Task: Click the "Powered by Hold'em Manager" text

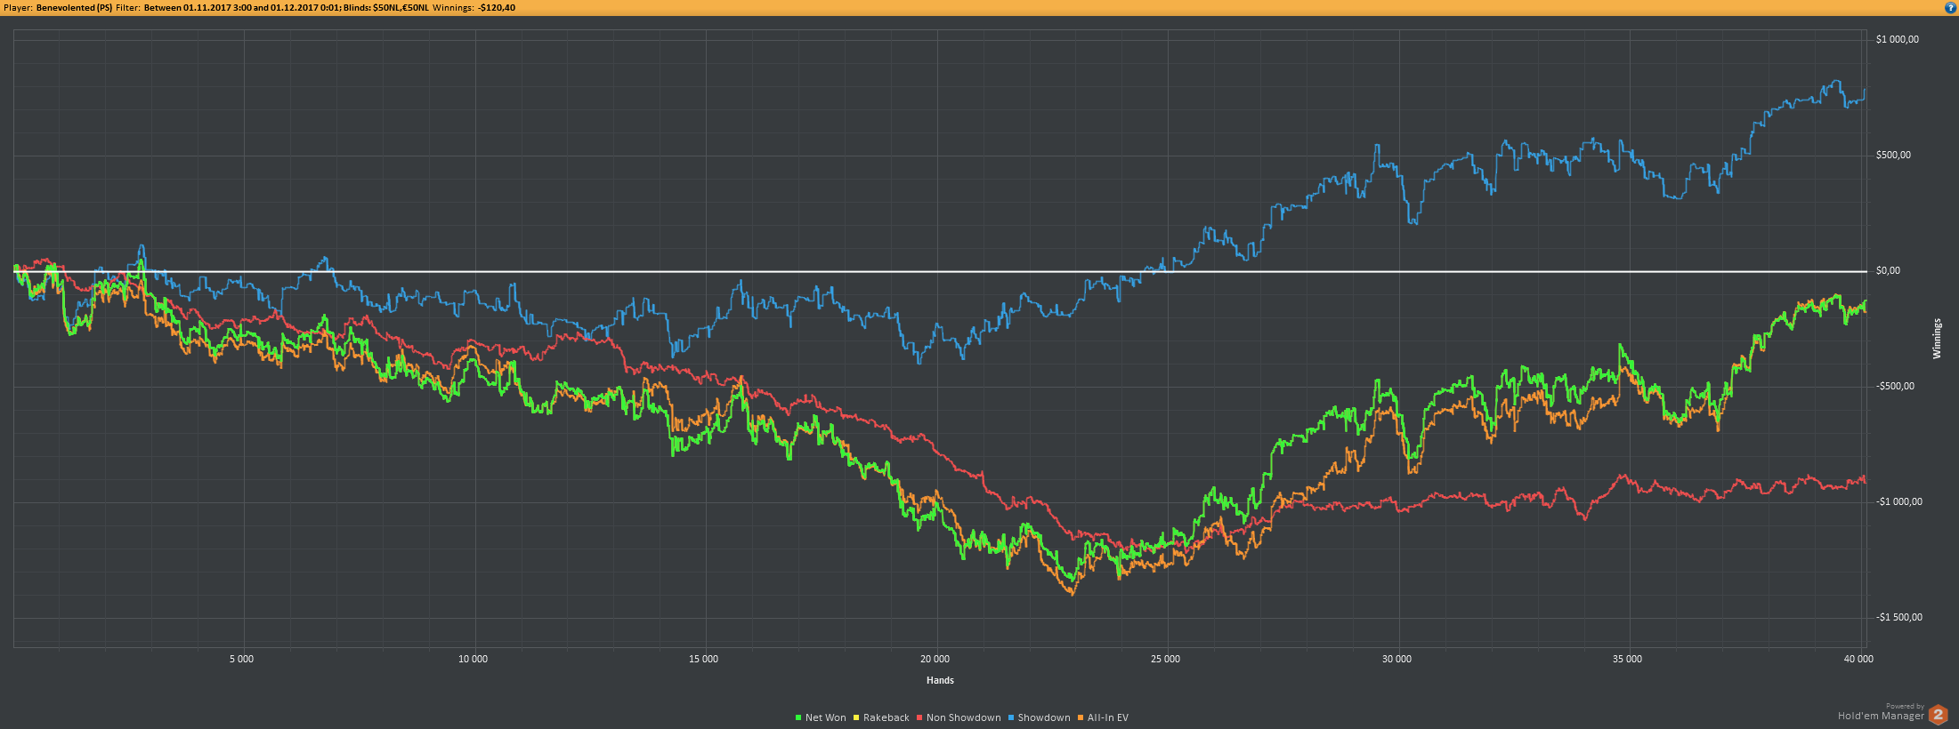Action: (1881, 712)
